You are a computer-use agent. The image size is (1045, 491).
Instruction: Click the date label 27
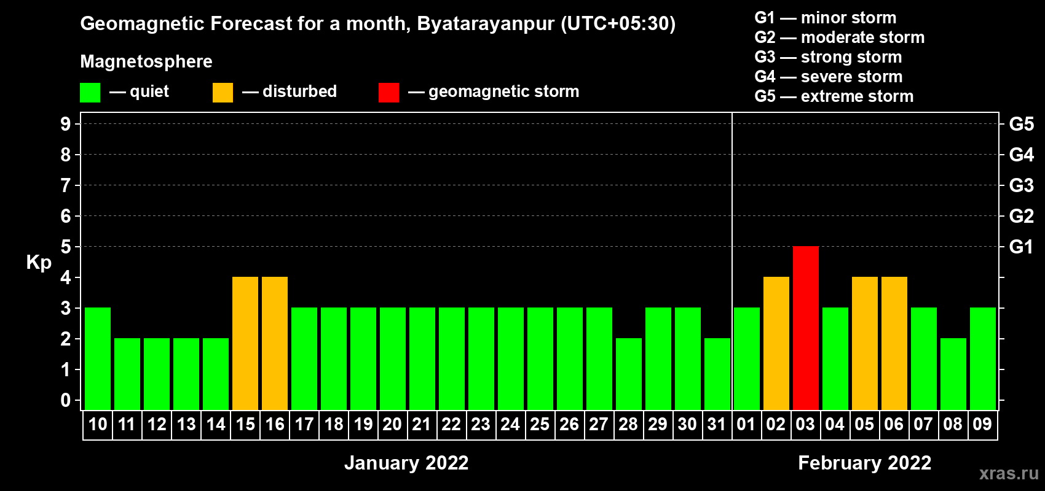(x=599, y=425)
